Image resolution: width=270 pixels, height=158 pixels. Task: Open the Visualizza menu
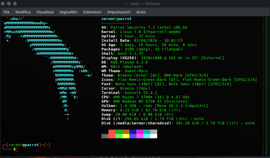point(45,12)
